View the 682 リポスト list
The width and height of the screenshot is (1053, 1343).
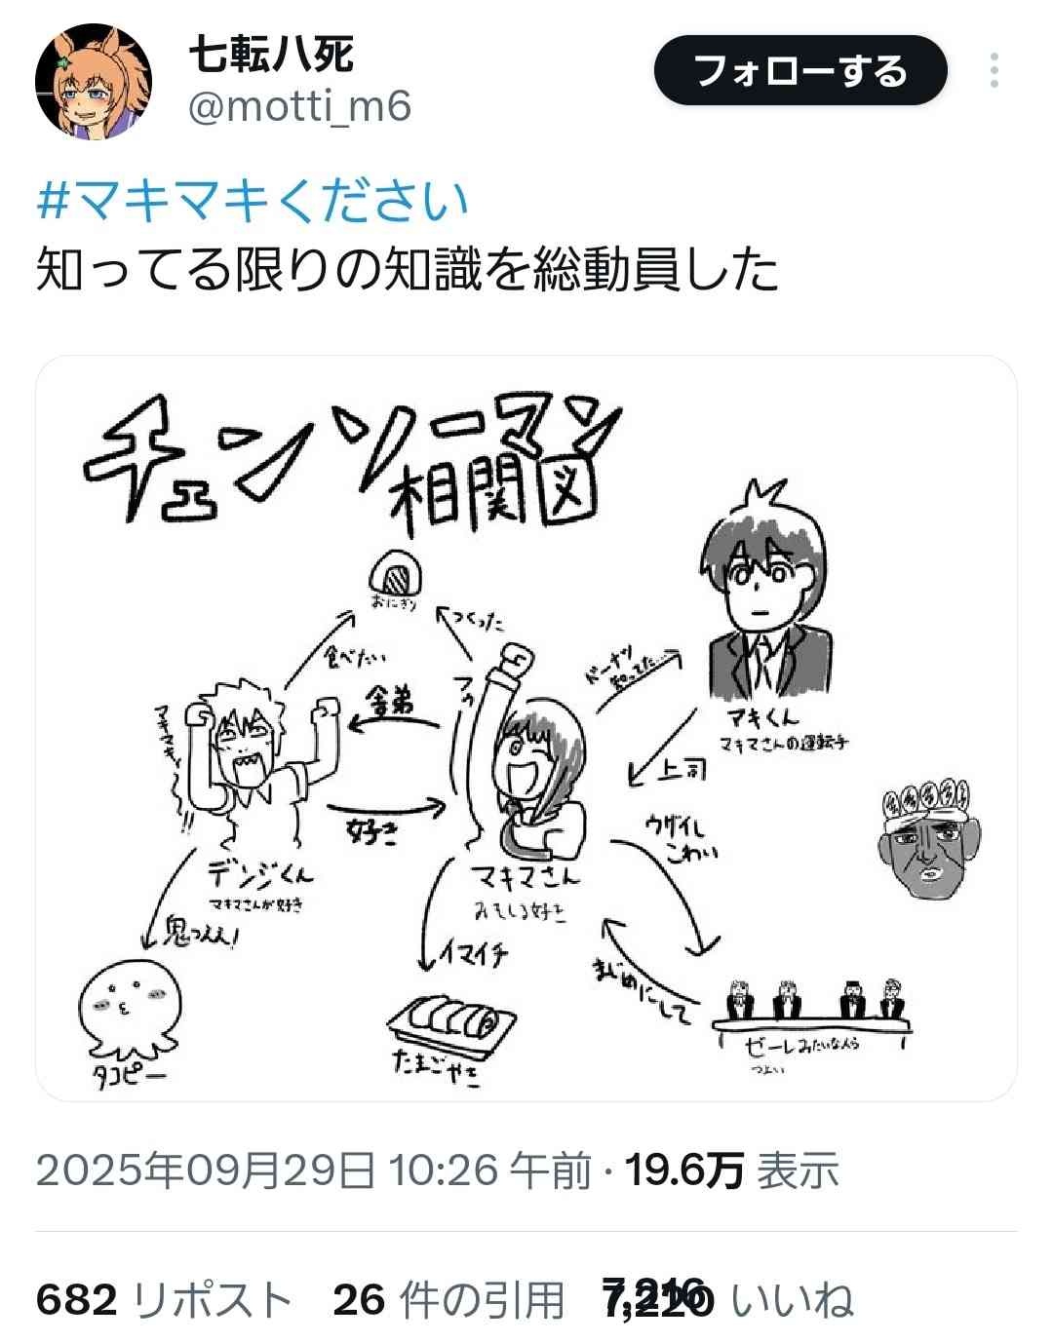tap(164, 1300)
